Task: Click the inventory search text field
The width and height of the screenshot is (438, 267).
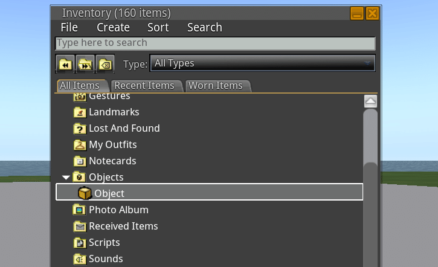Action: click(x=215, y=43)
